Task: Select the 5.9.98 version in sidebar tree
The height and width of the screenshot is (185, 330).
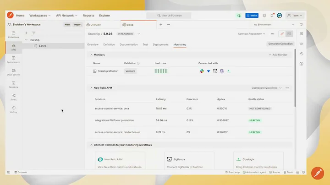Action: point(53,46)
